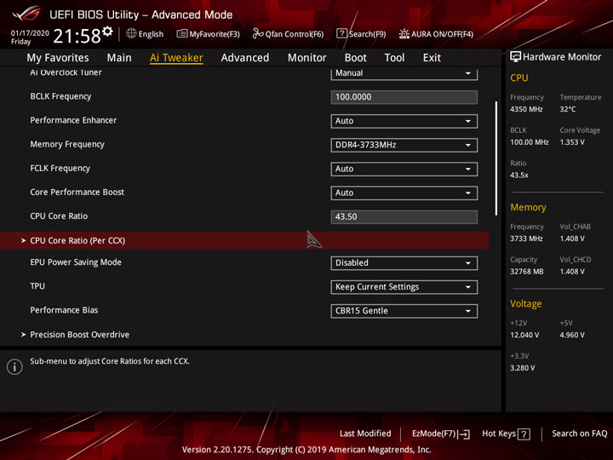Click the Search(F9) question mark icon
This screenshot has width=613, height=460.
point(341,33)
